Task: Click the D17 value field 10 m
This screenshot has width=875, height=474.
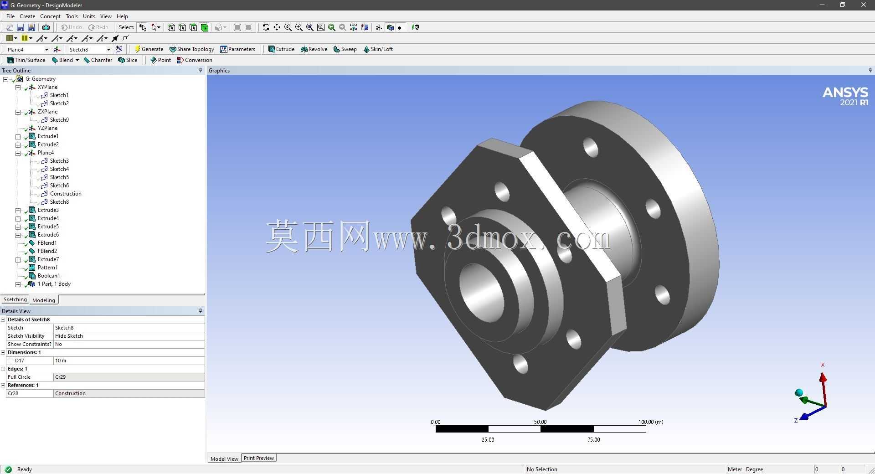Action: click(x=129, y=361)
